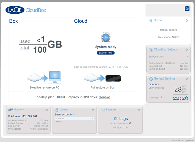Start backup with BACKUP NOW button

click(106, 53)
